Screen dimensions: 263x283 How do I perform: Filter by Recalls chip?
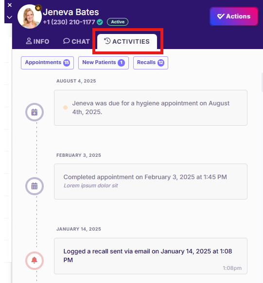click(x=151, y=63)
